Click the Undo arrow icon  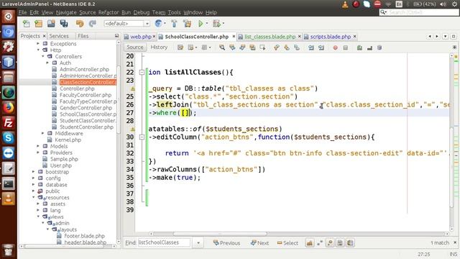tap(80, 24)
